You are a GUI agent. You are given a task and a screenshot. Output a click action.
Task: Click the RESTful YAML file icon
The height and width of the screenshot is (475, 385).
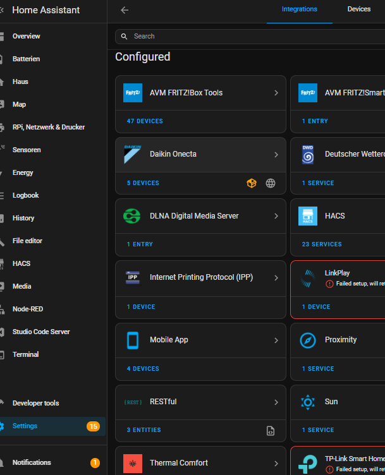tap(271, 431)
